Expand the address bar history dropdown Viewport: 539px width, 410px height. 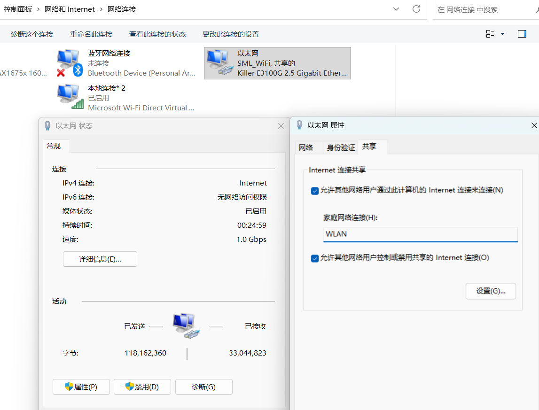(x=396, y=9)
